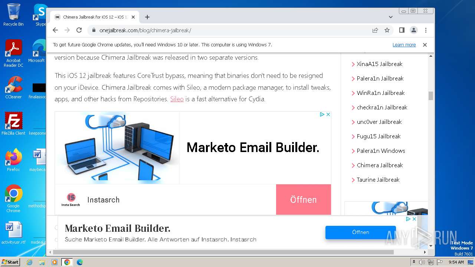Open the Learn more link
Screen dimensions: 475x267
tap(404, 45)
